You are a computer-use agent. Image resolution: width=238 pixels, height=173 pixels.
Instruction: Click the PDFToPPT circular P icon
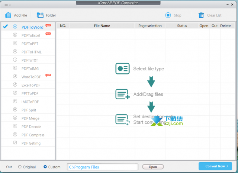coord(15,43)
